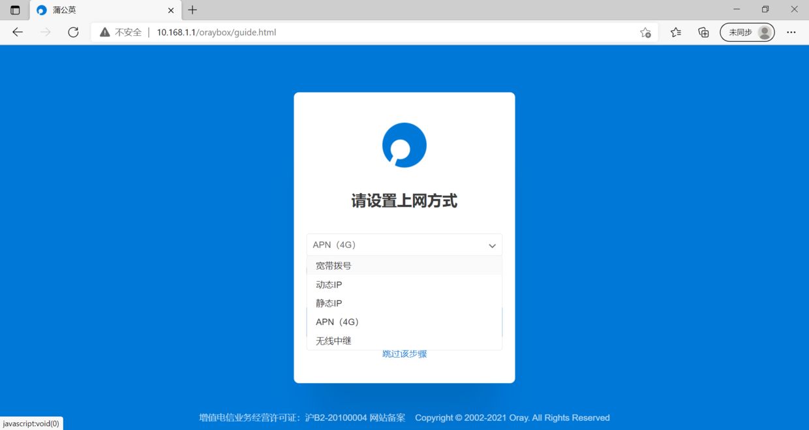Pick 静态IP from the list
The image size is (809, 430).
point(329,303)
